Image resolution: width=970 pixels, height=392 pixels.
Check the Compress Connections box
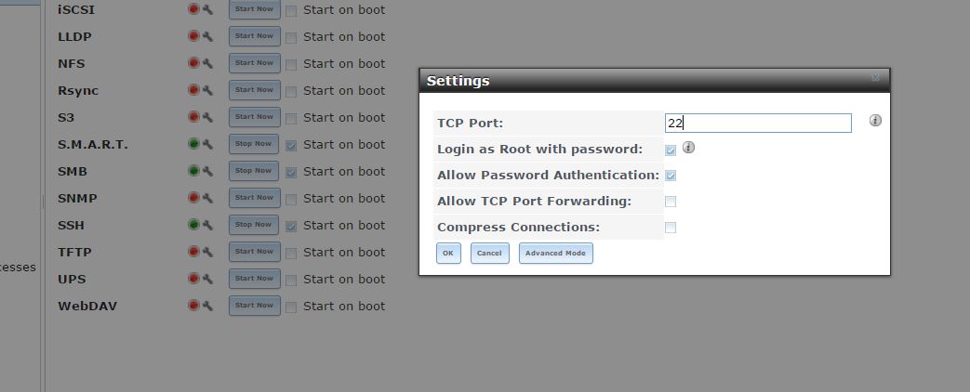coord(671,228)
